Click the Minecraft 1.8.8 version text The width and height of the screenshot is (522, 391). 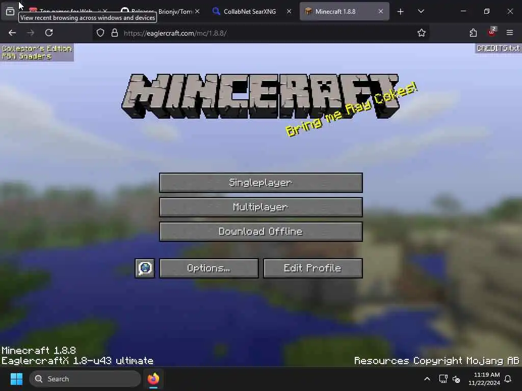[39, 350]
